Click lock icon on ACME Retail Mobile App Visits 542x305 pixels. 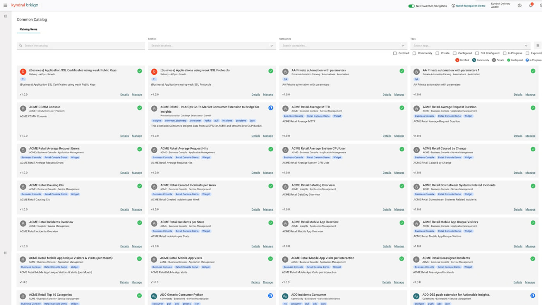click(x=154, y=259)
